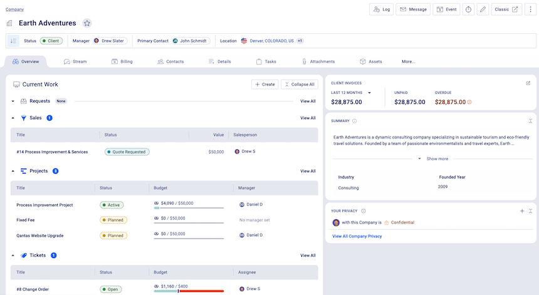
Task: Collapse the Summary panel
Action: [x=530, y=121]
